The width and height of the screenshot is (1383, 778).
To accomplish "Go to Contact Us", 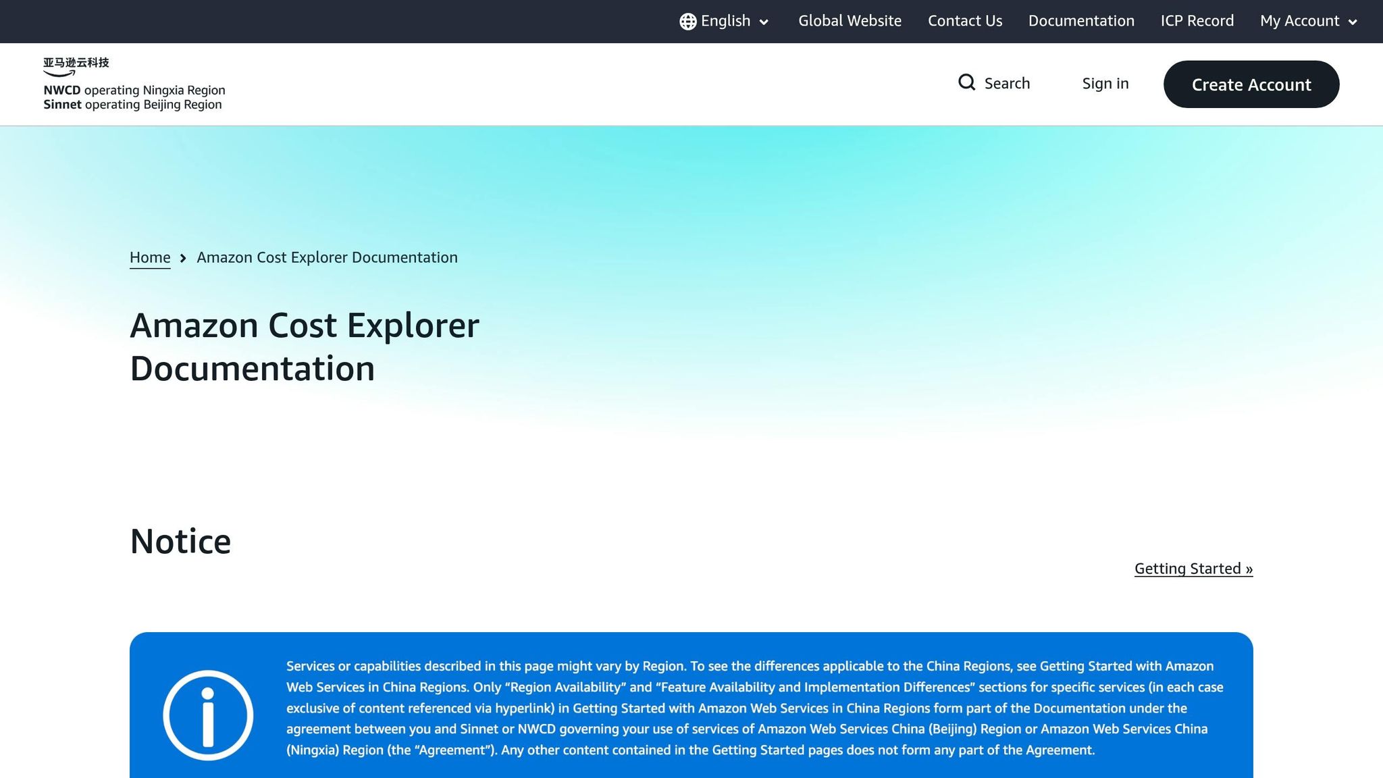I will pos(965,21).
